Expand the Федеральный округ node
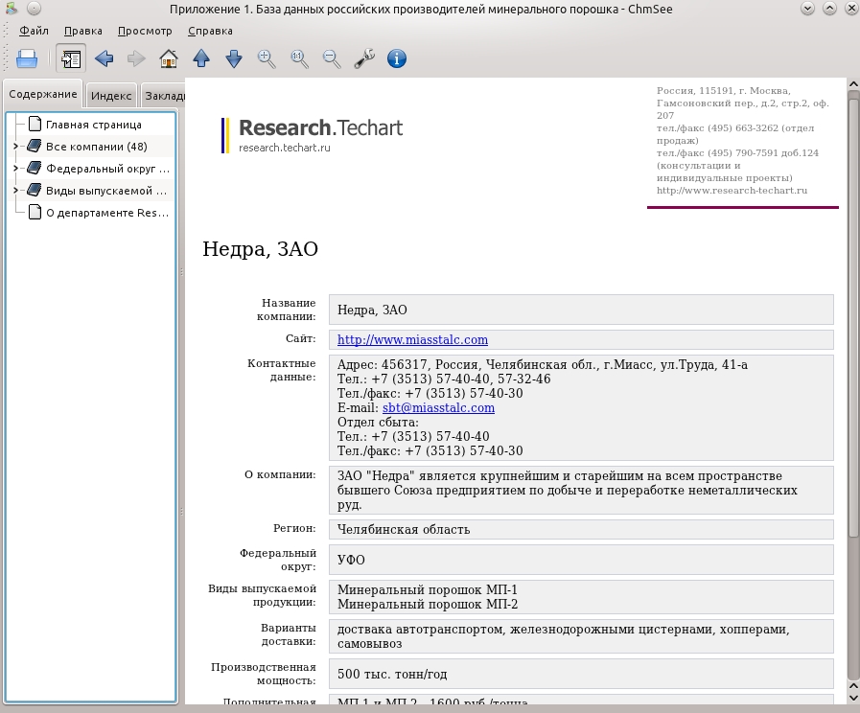The height and width of the screenshot is (713, 860). [x=16, y=169]
